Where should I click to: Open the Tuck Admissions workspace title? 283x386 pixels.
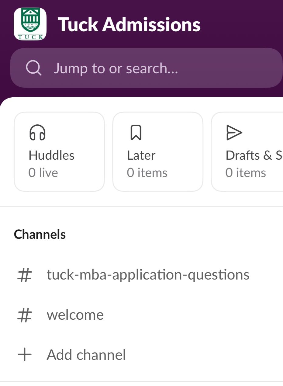point(129,24)
